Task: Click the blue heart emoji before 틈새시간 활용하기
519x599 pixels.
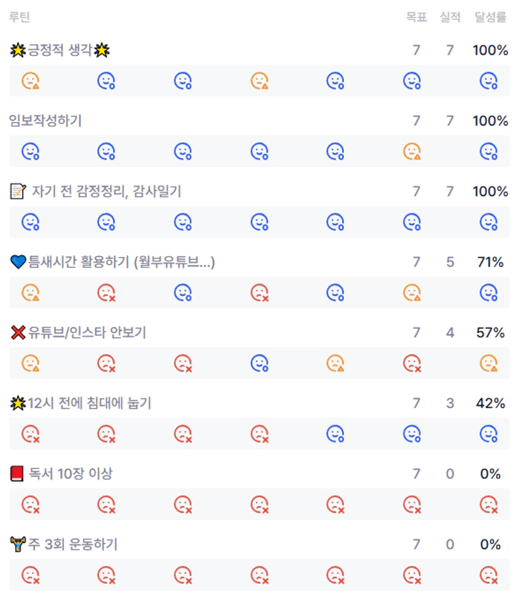Action: pyautogui.click(x=18, y=262)
